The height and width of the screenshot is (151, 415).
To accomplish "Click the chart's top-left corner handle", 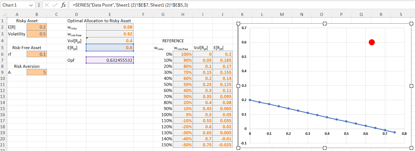I will coord(238,24).
